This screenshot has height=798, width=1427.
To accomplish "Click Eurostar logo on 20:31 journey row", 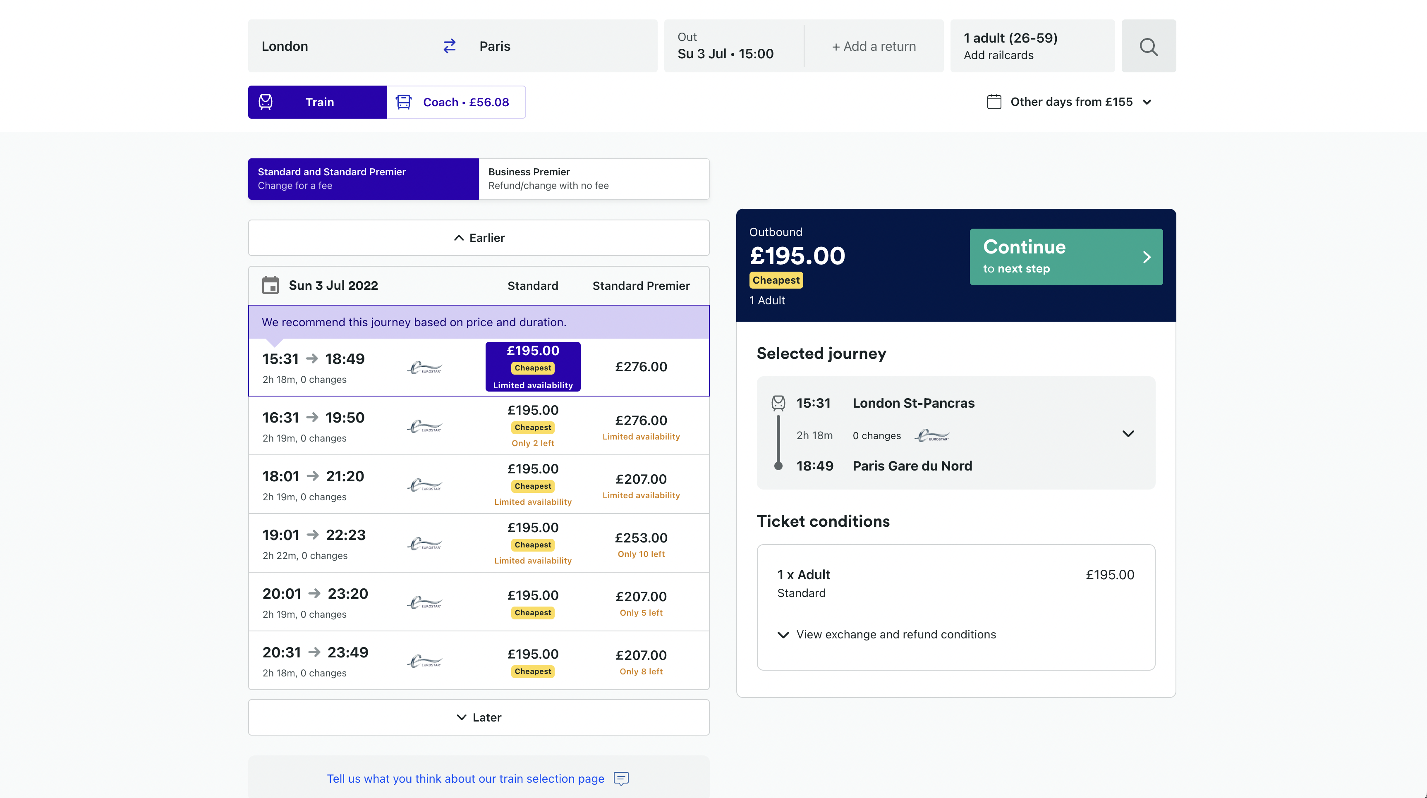I will tap(425, 661).
